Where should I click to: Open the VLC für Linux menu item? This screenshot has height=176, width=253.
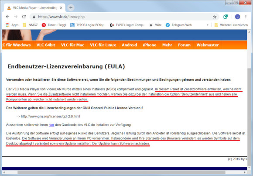(x=103, y=45)
